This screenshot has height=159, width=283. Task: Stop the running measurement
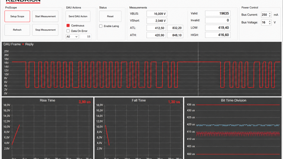point(45,30)
